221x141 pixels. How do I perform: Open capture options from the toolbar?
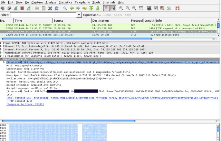9,8
